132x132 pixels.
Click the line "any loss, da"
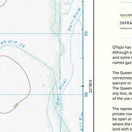coord(122,93)
